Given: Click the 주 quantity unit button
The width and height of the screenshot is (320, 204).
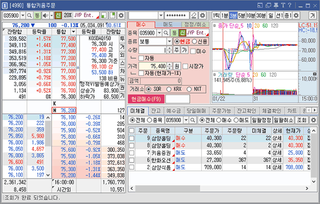Looking at the screenshot, I should 177,50.
